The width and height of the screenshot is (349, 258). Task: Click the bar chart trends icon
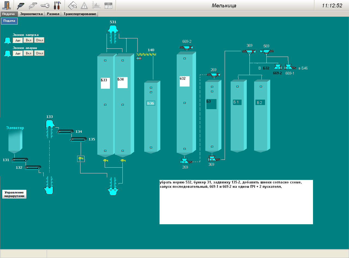[96, 5]
